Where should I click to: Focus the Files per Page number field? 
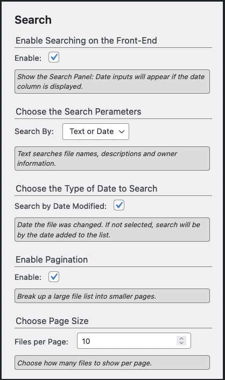134,341
